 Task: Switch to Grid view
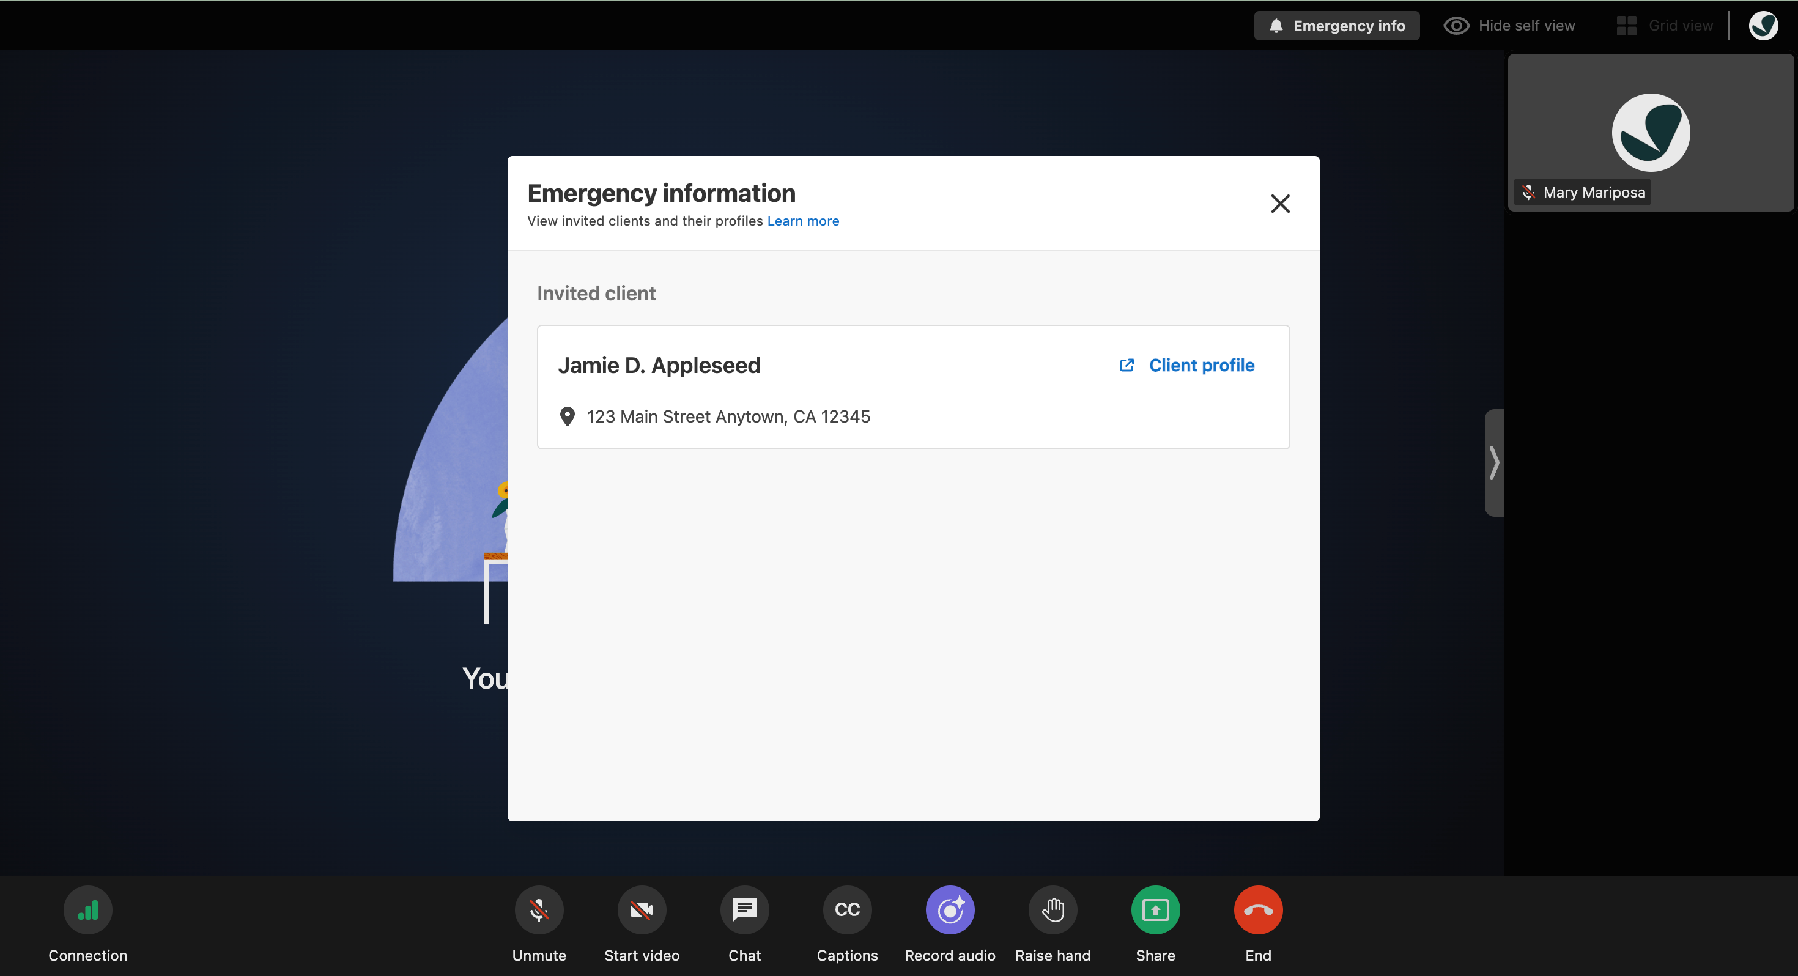point(1665,26)
